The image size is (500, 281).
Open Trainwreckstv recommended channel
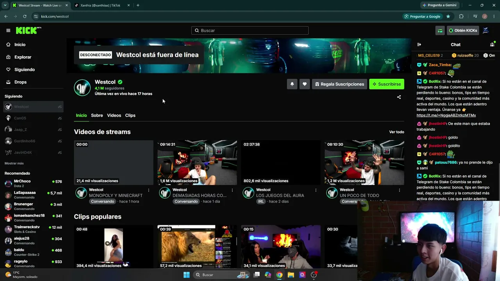pos(33,229)
